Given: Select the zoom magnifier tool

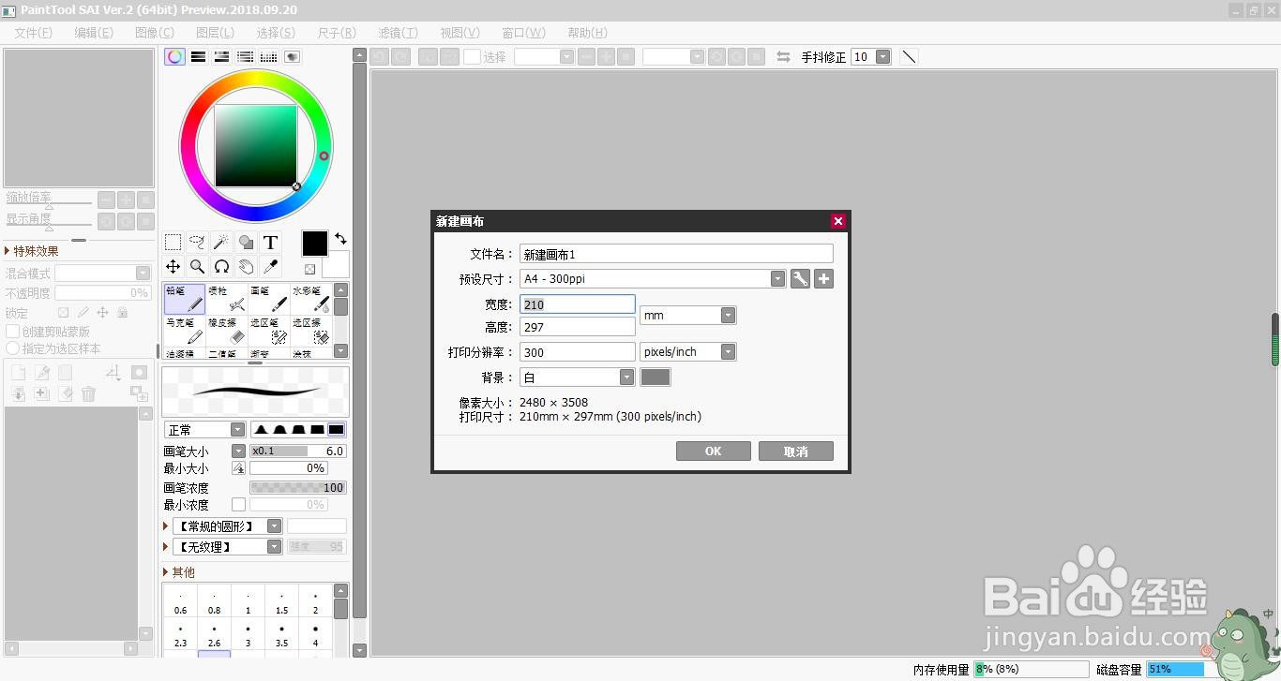Looking at the screenshot, I should (x=197, y=267).
